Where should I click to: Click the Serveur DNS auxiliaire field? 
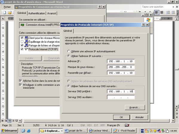coord(121,97)
